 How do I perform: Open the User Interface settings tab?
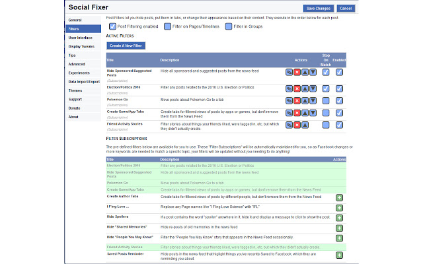81,38
